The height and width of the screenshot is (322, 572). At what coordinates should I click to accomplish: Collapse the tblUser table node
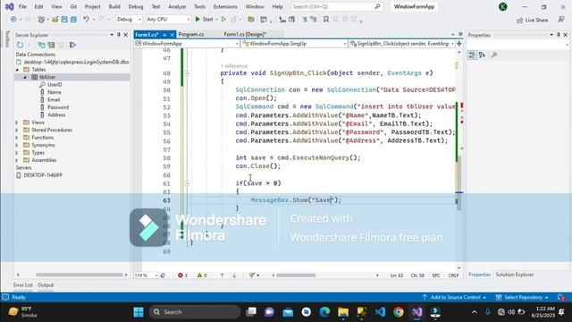[25, 77]
